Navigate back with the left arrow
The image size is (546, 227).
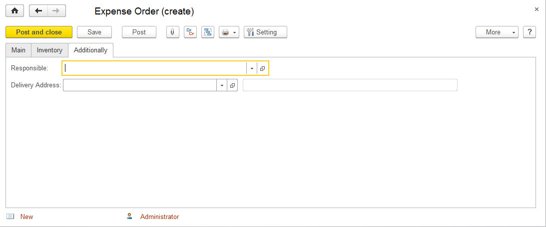point(38,10)
